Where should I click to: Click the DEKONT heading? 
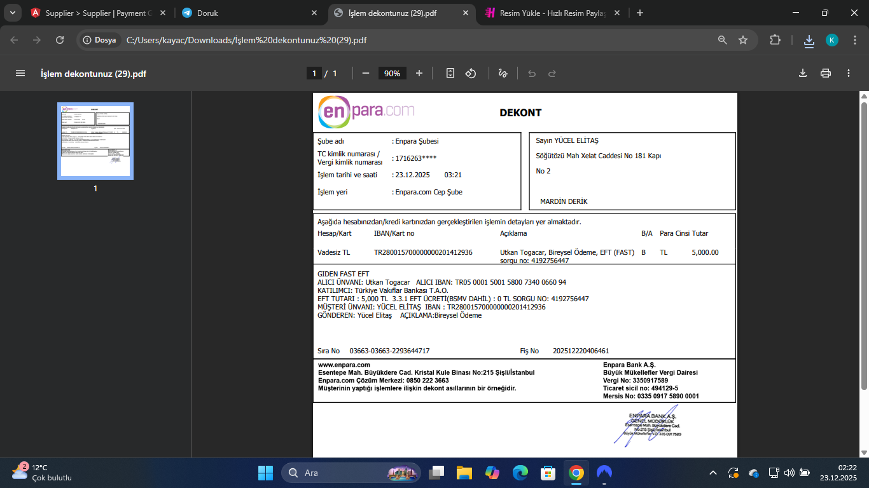[x=520, y=113]
